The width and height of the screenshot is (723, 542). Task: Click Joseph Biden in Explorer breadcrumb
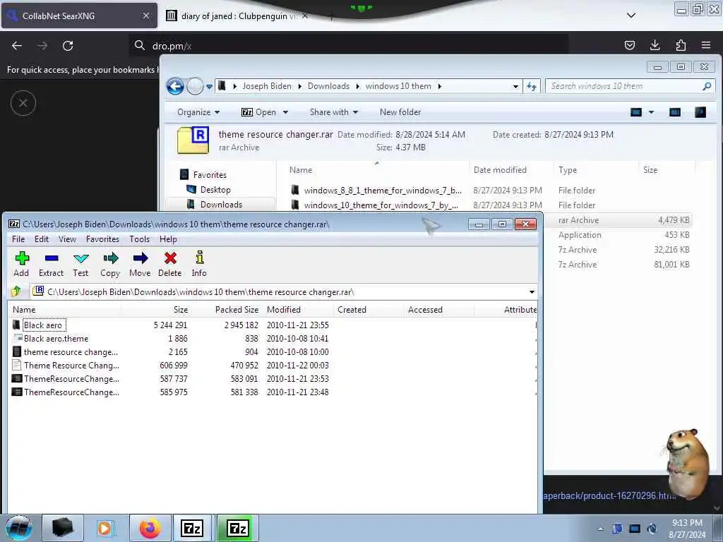coord(267,86)
